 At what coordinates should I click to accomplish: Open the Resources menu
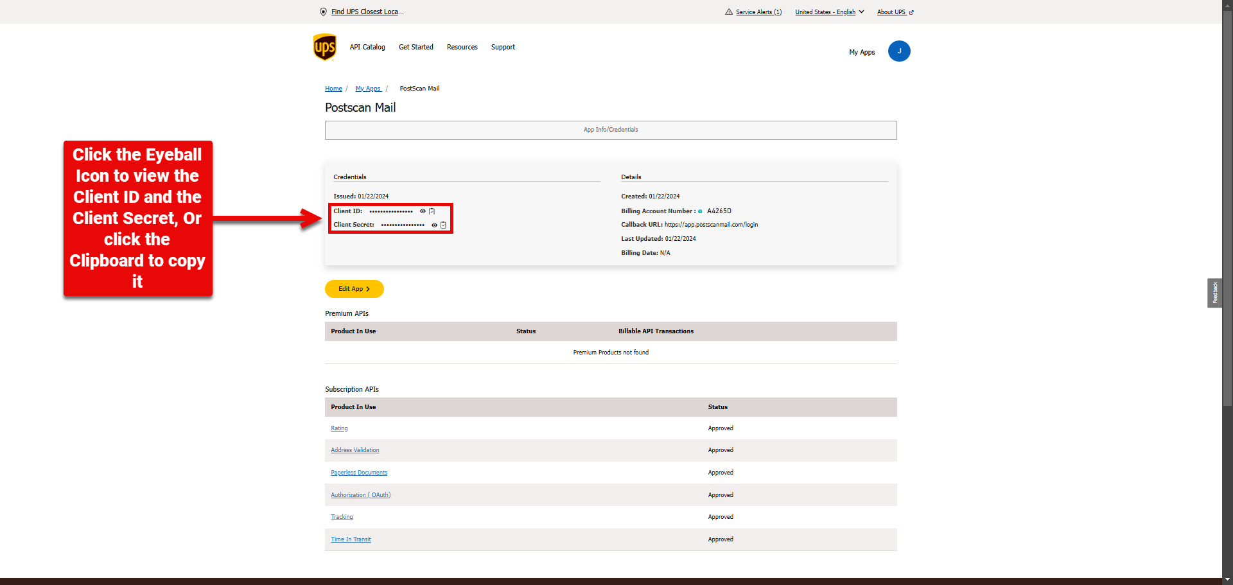coord(462,47)
